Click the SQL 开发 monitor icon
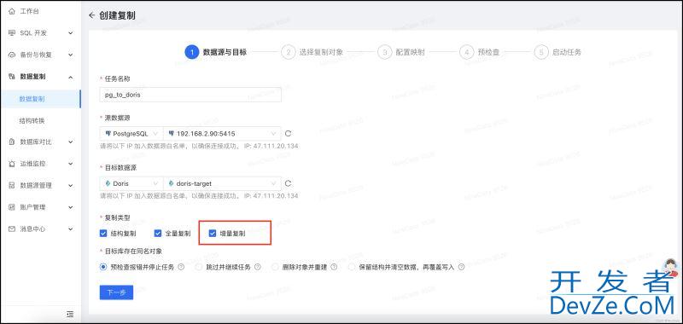 pos(12,33)
